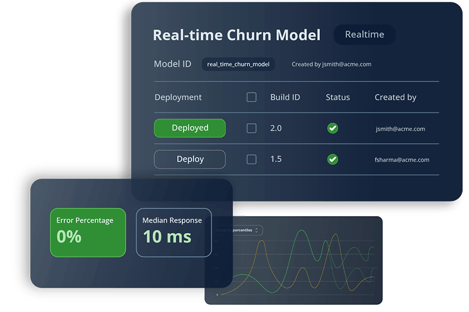
Task: Click jsmith@acme.com in build 2.0 row
Action: coord(400,129)
